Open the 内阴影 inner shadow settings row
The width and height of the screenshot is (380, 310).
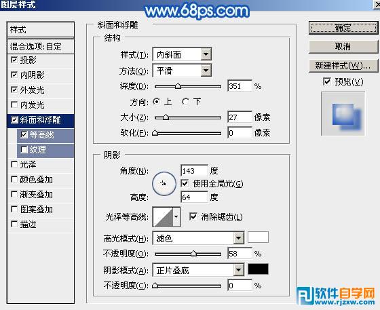(x=41, y=75)
